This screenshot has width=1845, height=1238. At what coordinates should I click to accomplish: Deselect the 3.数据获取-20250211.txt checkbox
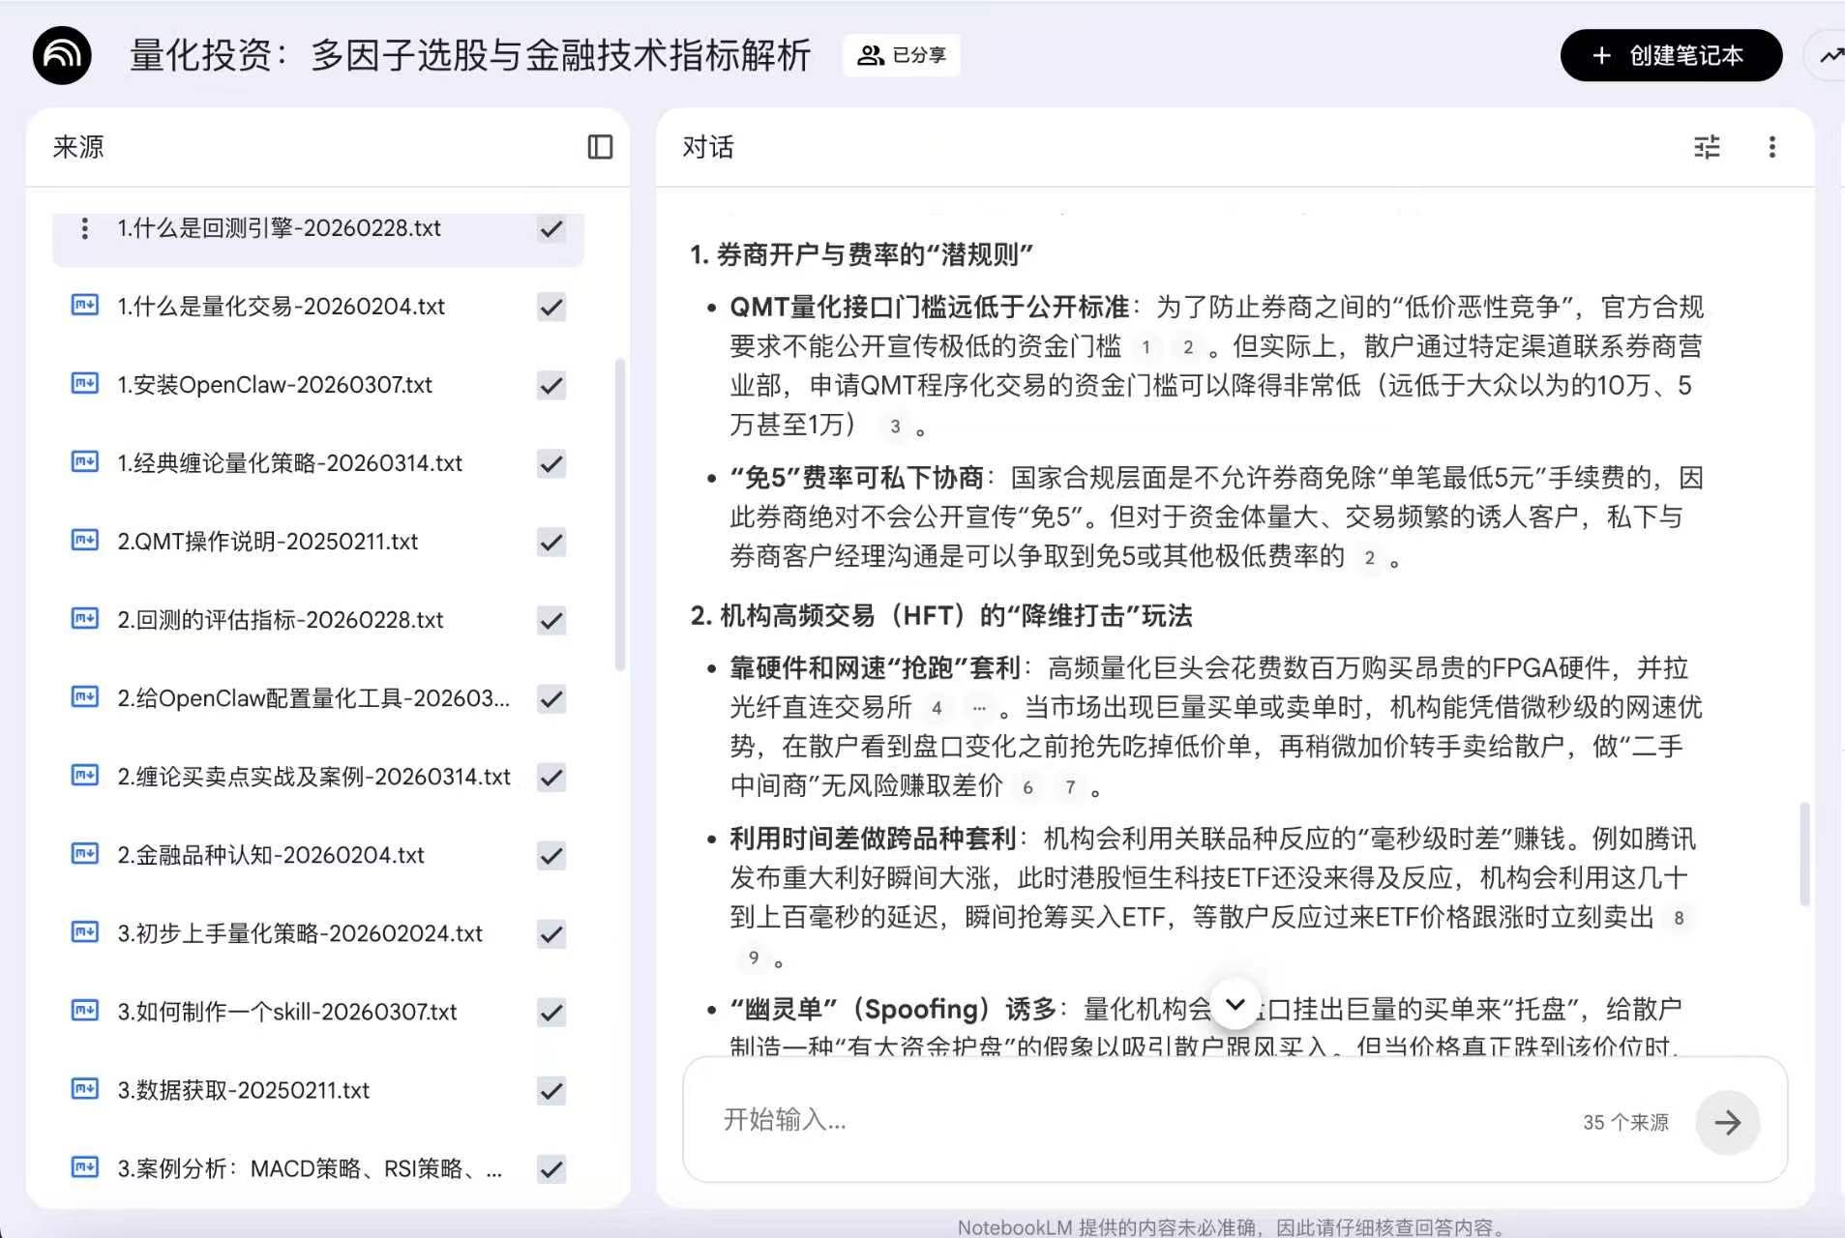coord(551,1091)
